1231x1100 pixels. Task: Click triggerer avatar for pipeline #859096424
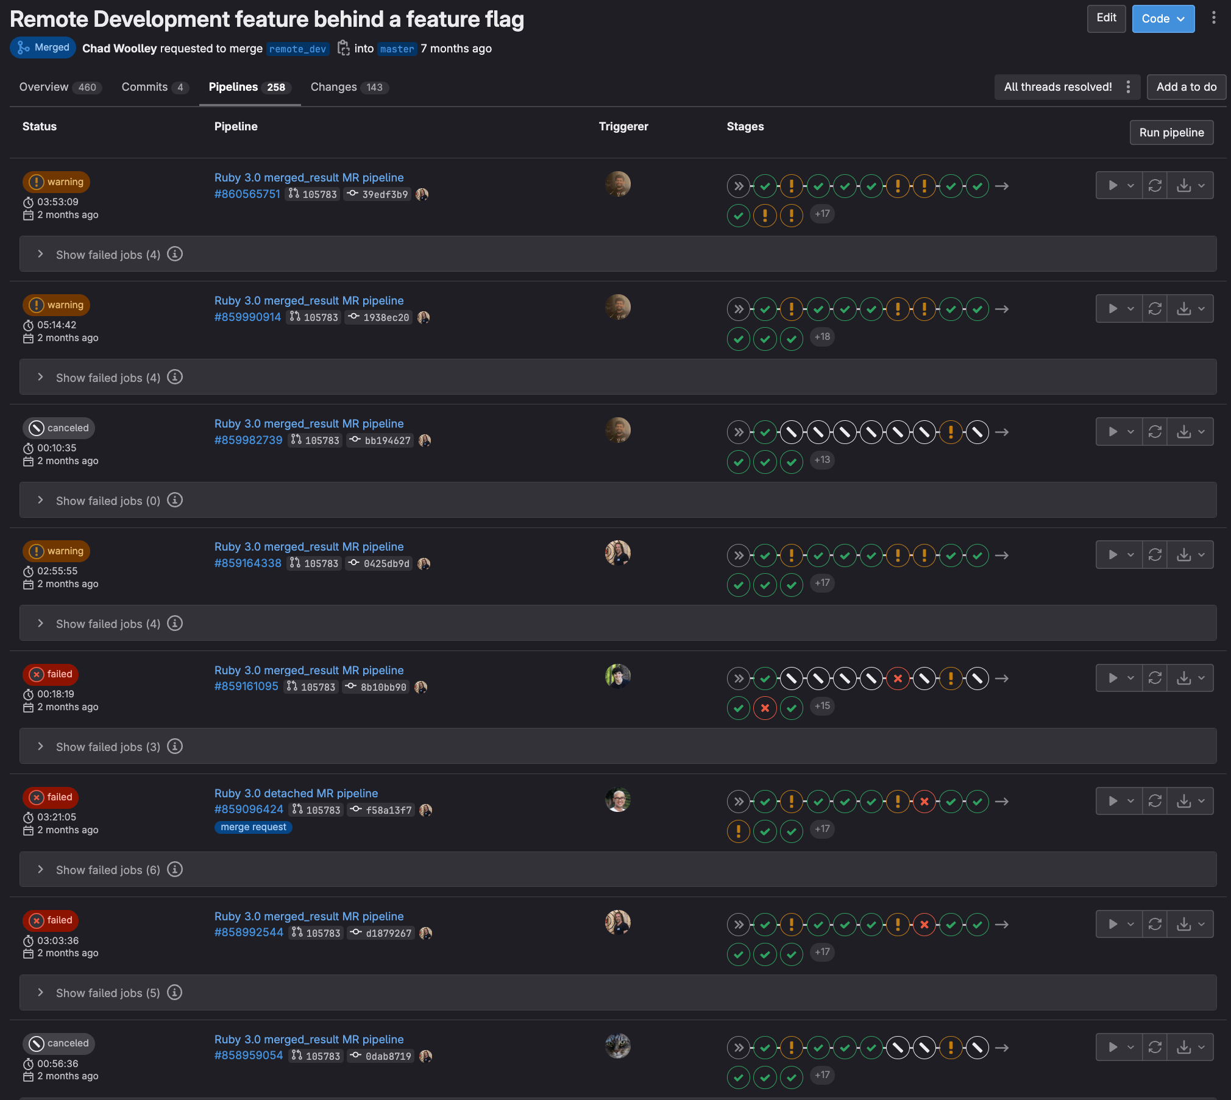tap(617, 800)
